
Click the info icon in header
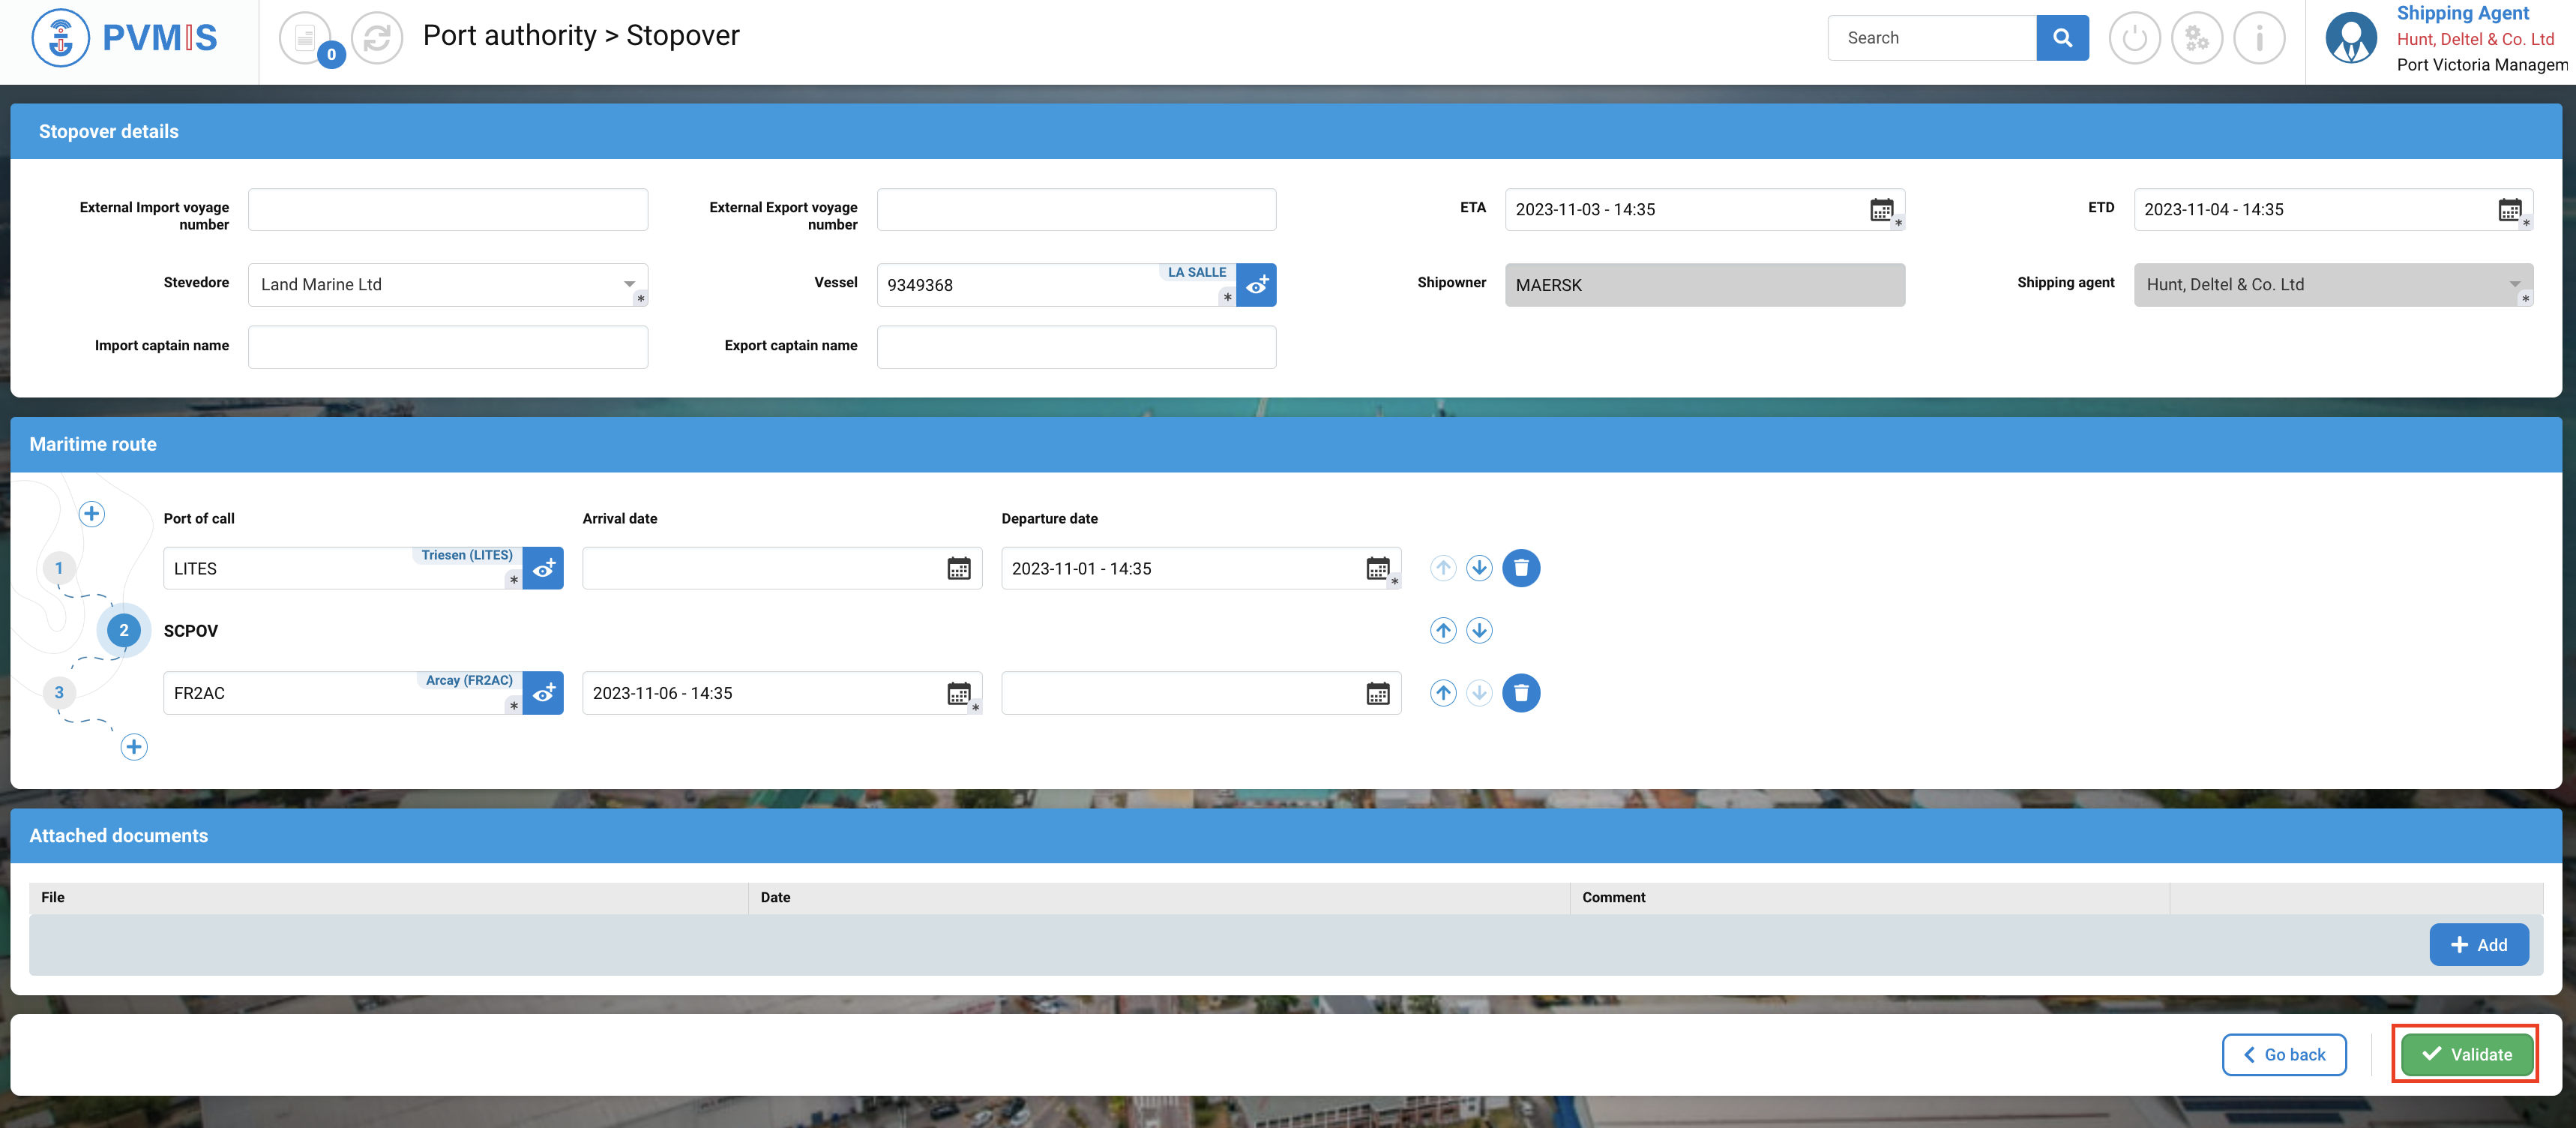pos(2259,38)
